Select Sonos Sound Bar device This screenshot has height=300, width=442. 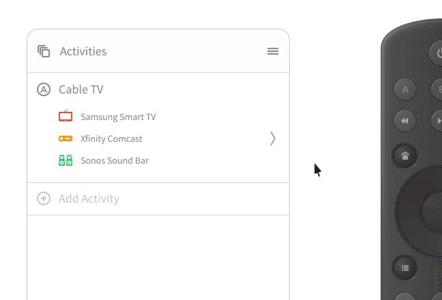click(115, 161)
